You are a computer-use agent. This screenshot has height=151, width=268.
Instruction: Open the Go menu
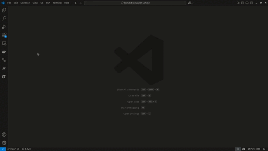tap(42, 3)
